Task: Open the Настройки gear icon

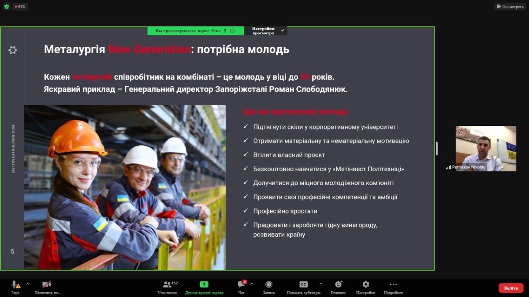Action: tap(365, 285)
